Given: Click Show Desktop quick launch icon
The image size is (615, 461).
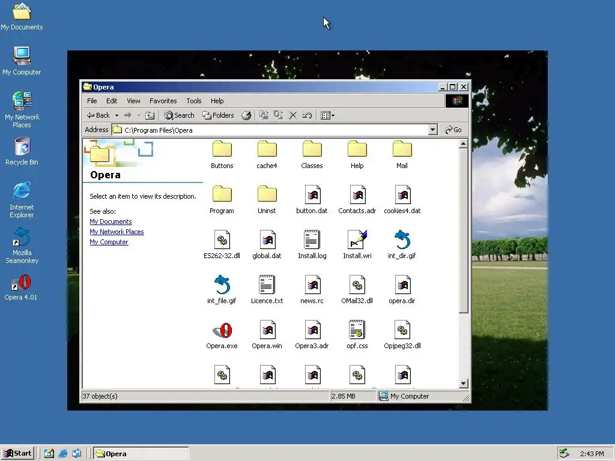Looking at the screenshot, I should click(x=49, y=454).
